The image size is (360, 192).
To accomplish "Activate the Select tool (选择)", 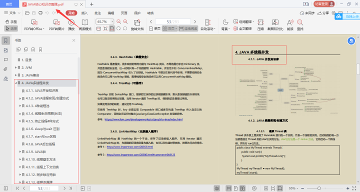I will point(11,28).
